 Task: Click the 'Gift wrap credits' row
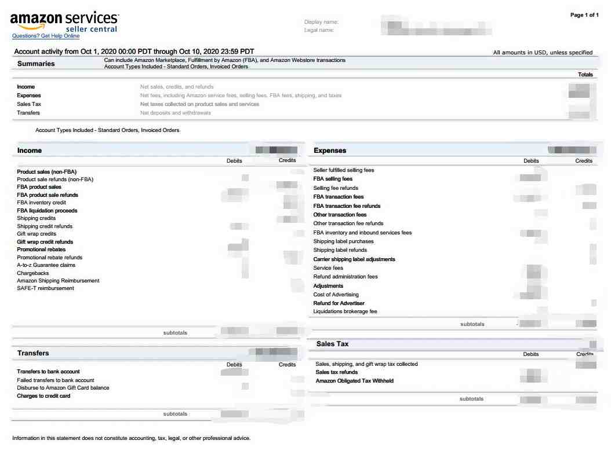(x=37, y=234)
